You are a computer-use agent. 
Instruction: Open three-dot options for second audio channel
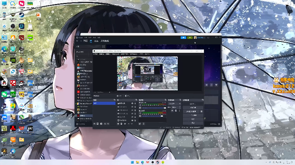coord(140,113)
